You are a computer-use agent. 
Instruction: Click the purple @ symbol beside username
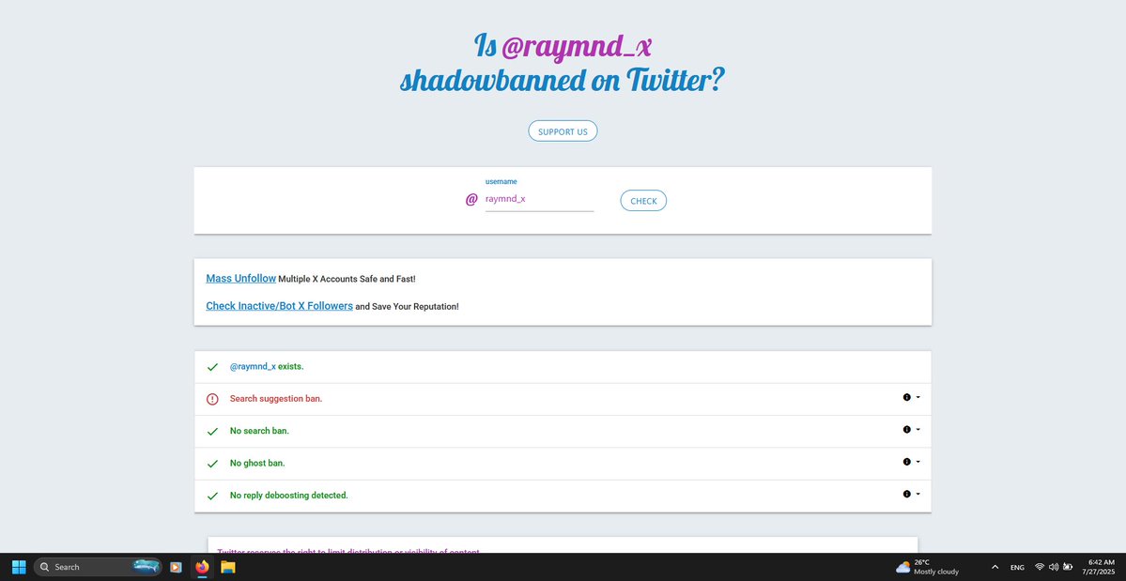point(471,199)
